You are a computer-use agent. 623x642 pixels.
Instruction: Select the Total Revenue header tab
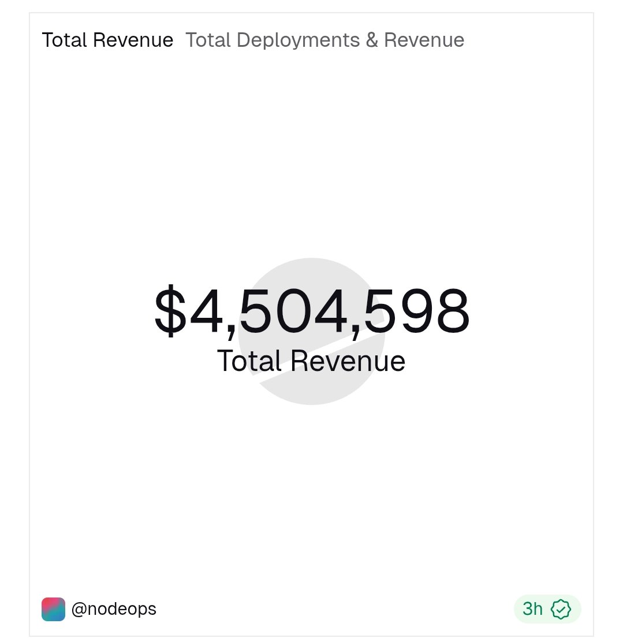pyautogui.click(x=108, y=40)
